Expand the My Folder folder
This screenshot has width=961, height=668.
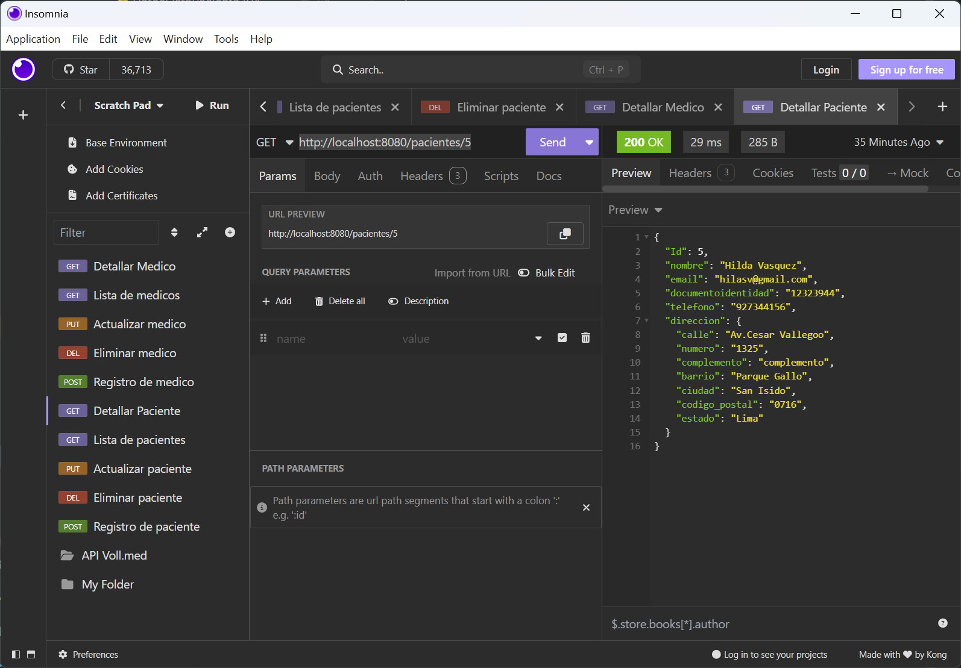coord(148,584)
